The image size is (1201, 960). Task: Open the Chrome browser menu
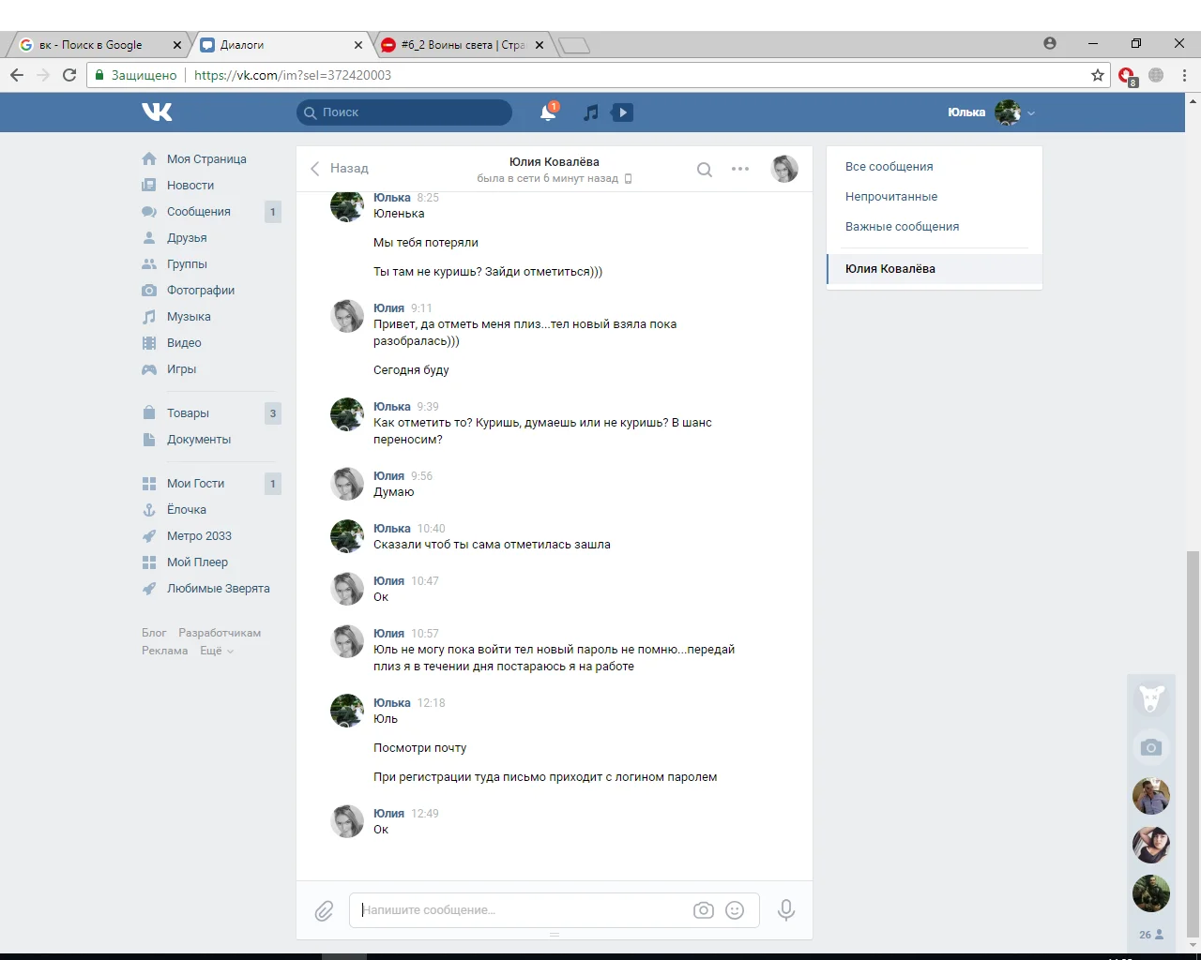coord(1183,74)
